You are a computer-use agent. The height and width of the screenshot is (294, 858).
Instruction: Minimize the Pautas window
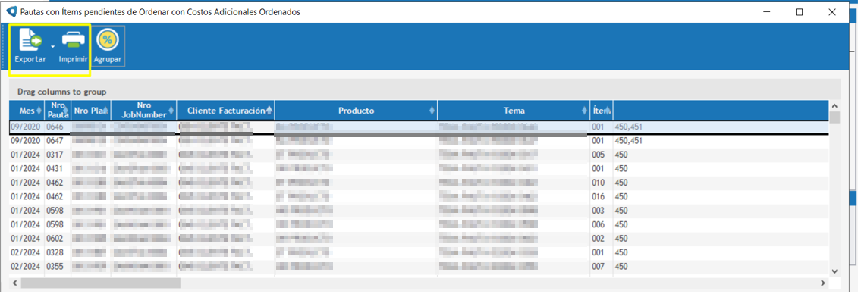tap(767, 11)
